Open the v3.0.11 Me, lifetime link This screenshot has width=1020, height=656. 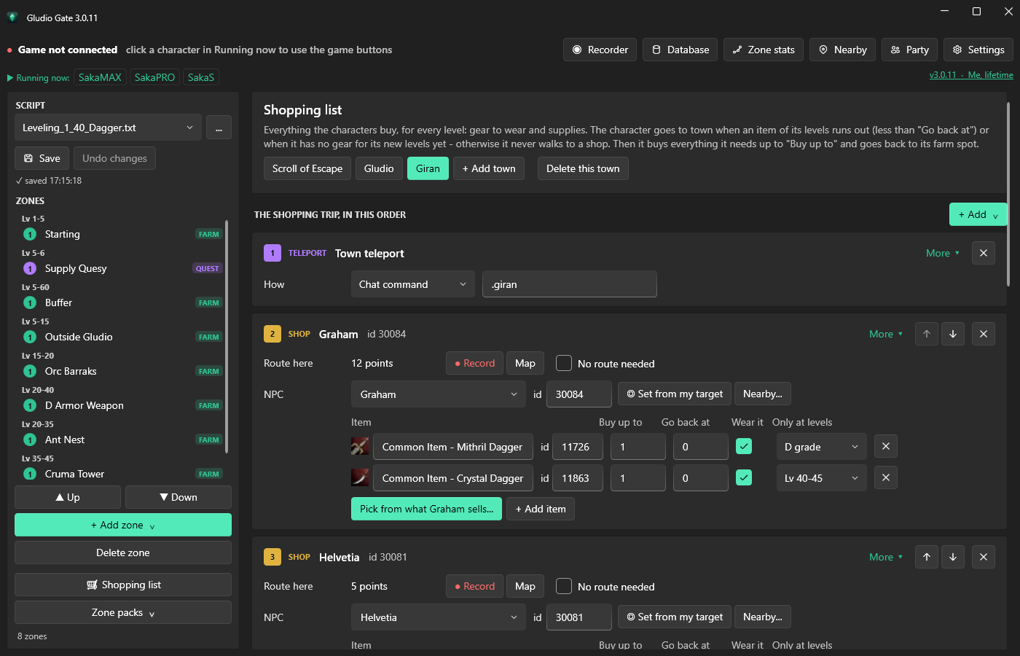pos(971,75)
